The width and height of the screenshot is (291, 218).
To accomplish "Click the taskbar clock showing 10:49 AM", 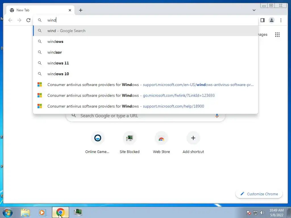I will [x=277, y=213].
